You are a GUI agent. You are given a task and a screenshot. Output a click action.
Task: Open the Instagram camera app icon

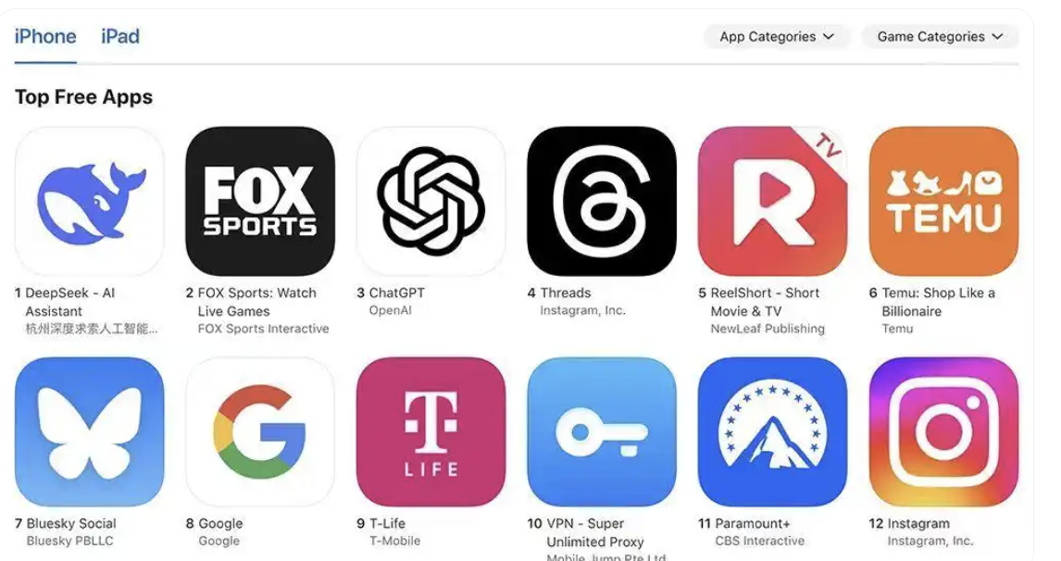[x=943, y=431]
